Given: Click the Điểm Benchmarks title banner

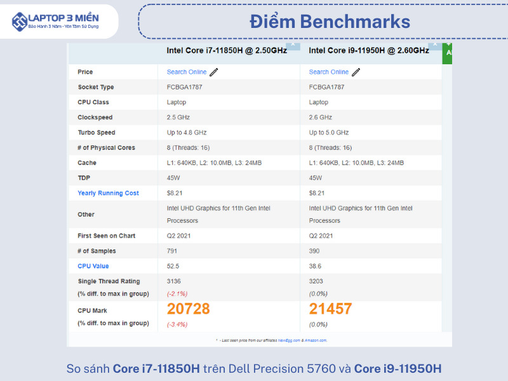Looking at the screenshot, I should [329, 22].
